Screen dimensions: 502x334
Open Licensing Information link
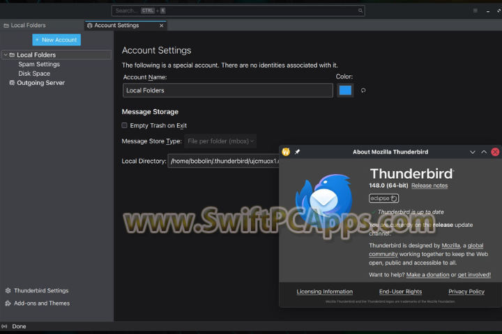[x=325, y=292]
